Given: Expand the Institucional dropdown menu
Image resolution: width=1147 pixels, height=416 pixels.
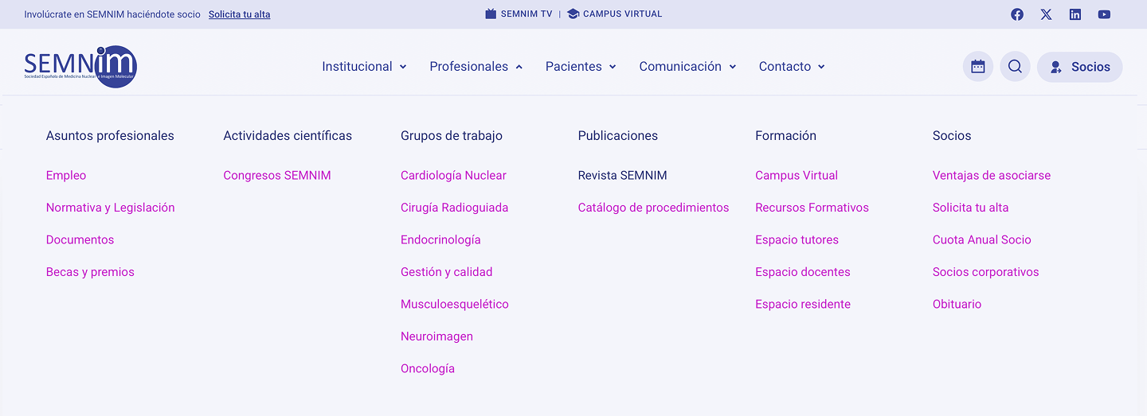Looking at the screenshot, I should click(x=364, y=67).
